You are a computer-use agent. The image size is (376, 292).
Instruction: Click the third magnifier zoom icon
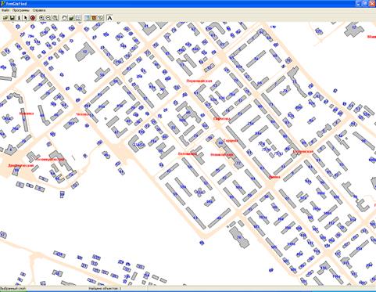coord(55,18)
